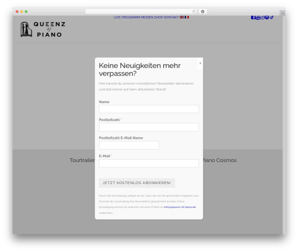Add a new browser tab with plus

click(x=283, y=13)
